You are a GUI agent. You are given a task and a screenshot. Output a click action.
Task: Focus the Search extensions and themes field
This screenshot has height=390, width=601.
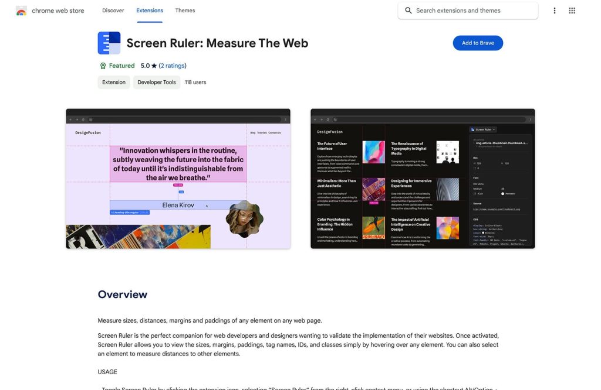click(x=468, y=11)
